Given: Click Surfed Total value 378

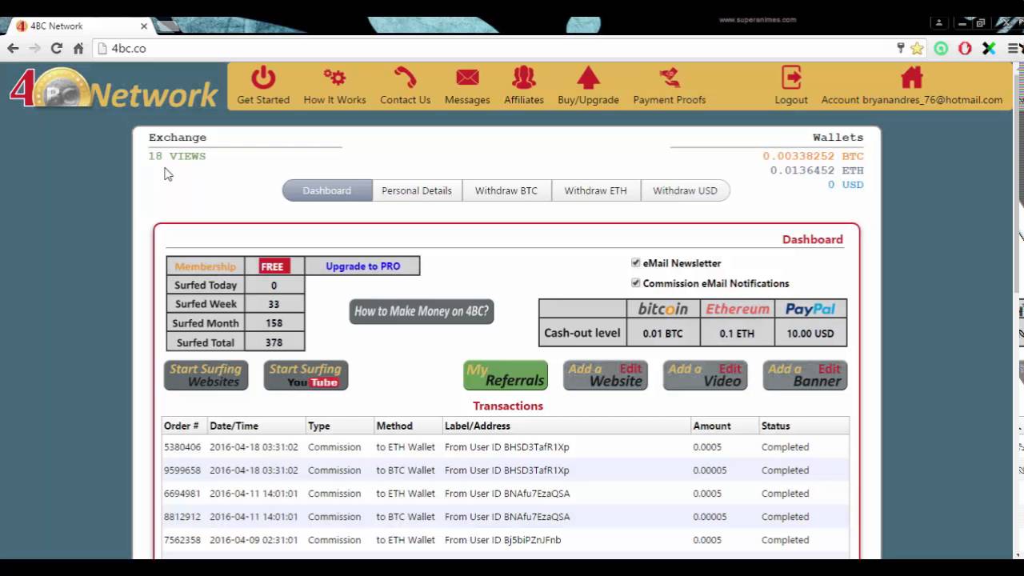Looking at the screenshot, I should (274, 342).
